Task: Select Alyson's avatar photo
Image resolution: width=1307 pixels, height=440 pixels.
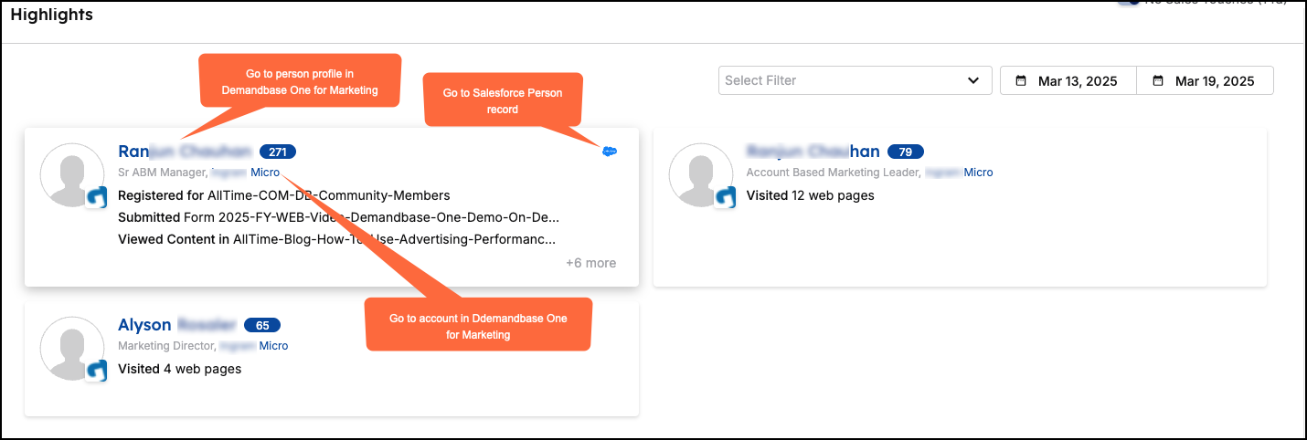Action: click(72, 349)
